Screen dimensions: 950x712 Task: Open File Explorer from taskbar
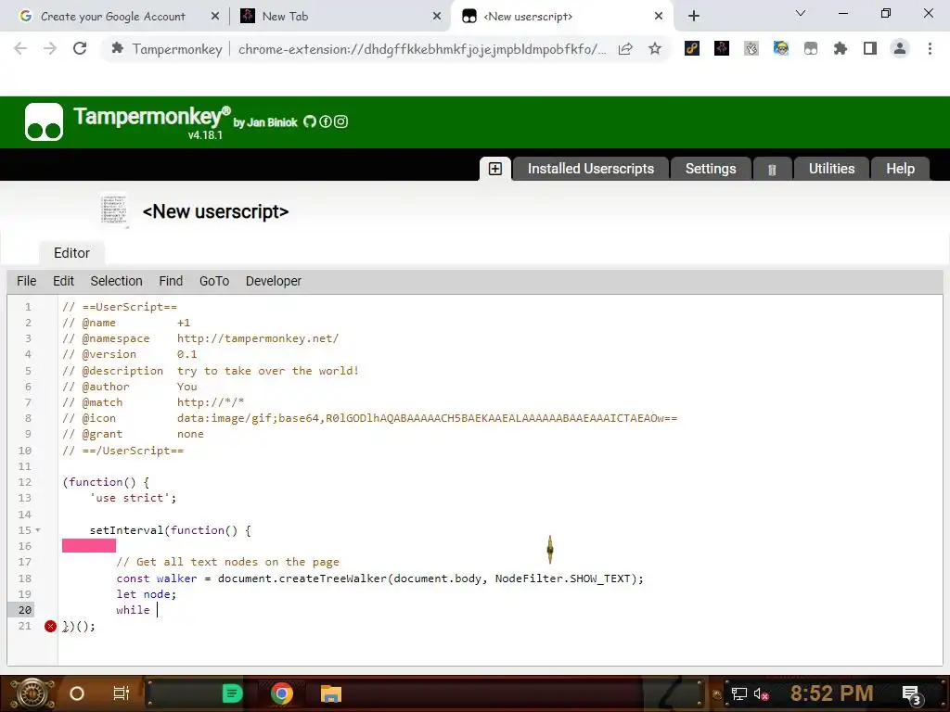331,693
